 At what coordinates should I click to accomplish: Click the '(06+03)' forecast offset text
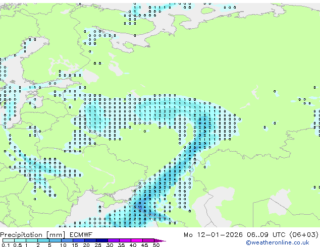click(x=304, y=235)
